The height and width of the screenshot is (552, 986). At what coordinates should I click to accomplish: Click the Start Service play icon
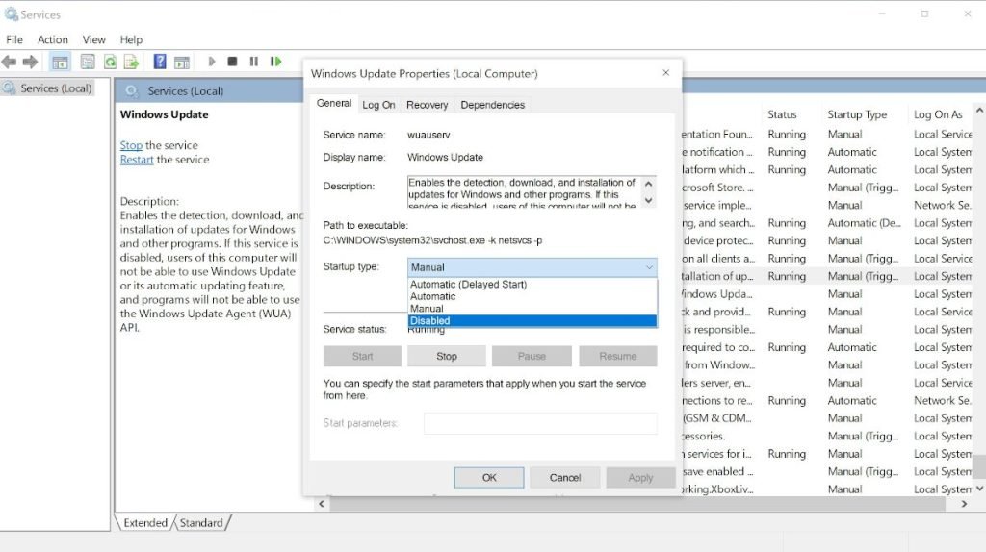pos(212,62)
